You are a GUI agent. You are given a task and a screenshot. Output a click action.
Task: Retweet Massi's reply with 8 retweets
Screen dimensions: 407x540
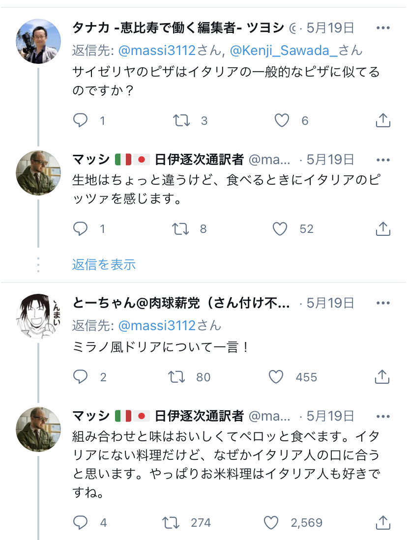(x=180, y=228)
